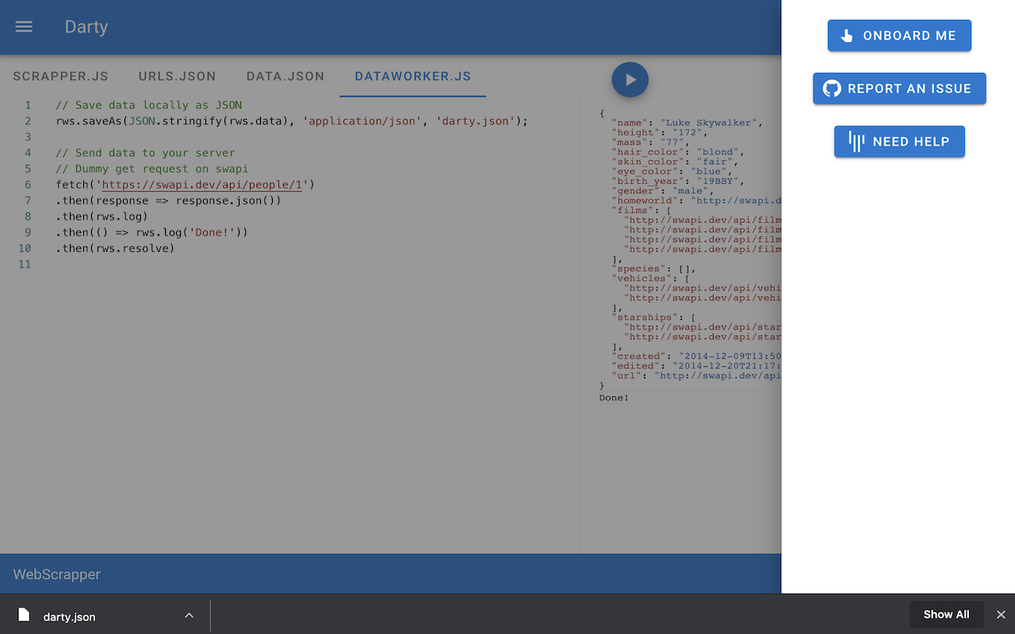The width and height of the screenshot is (1015, 634).
Task: Click the "Done!" output line
Action: tap(614, 398)
